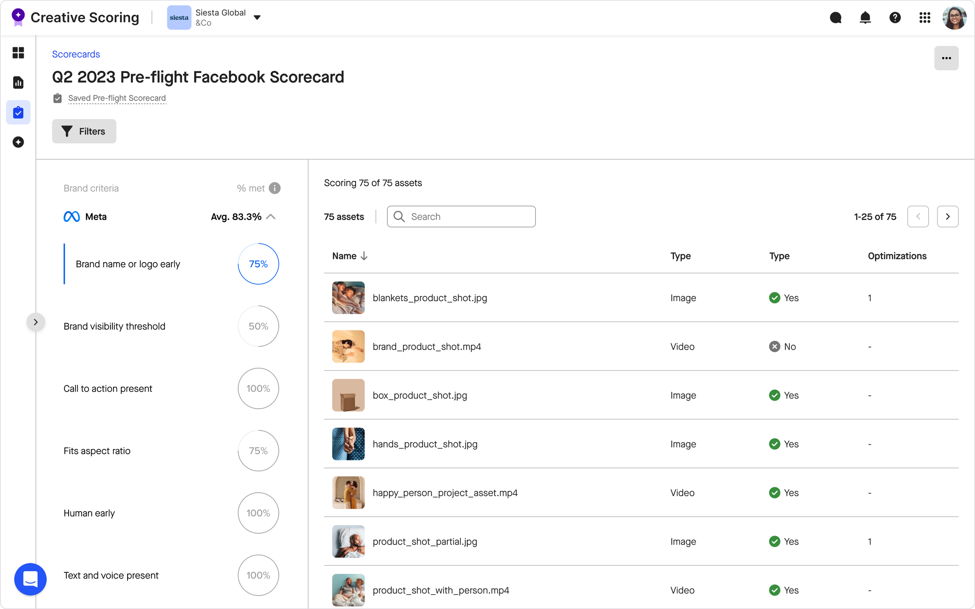Click the sparkle circle icon in sidebar
This screenshot has width=975, height=609.
18,142
